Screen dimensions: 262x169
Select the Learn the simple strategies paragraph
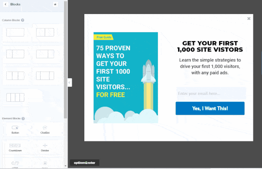(x=210, y=66)
